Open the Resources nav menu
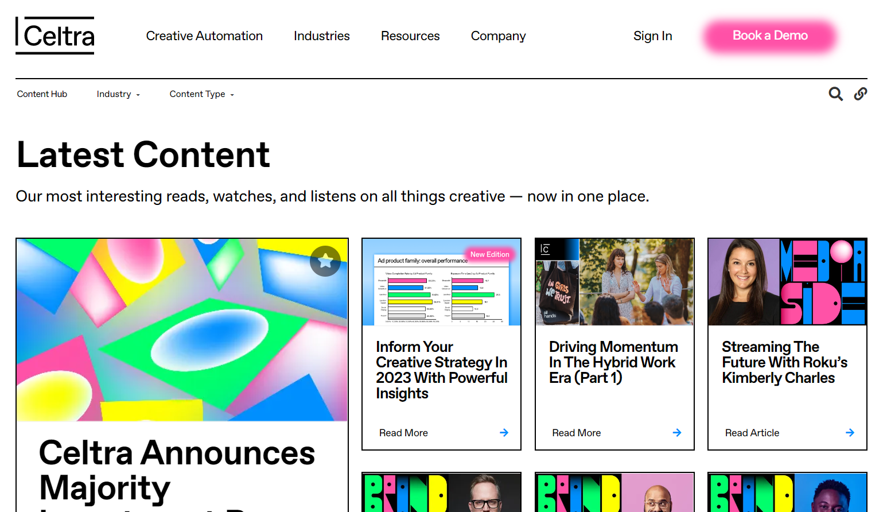The height and width of the screenshot is (512, 887). click(410, 36)
